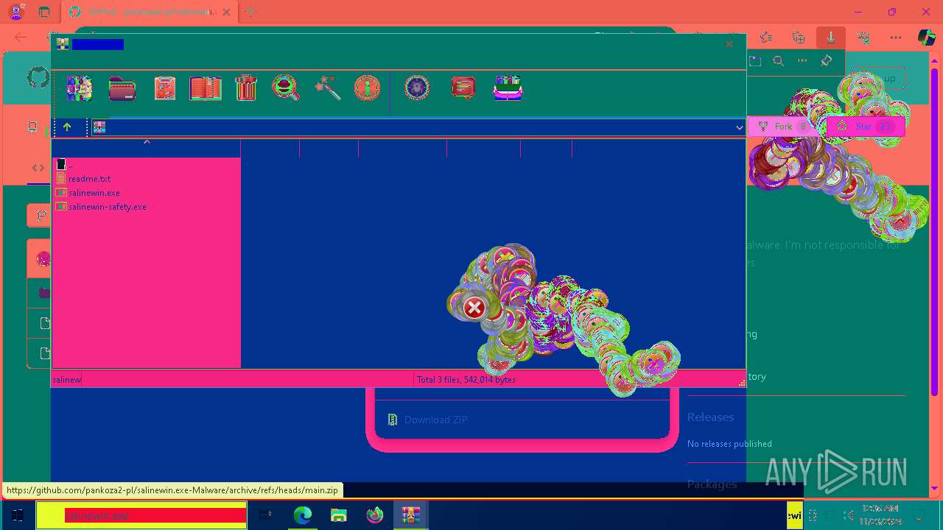Click the Download ZIP link on GitHub

435,420
